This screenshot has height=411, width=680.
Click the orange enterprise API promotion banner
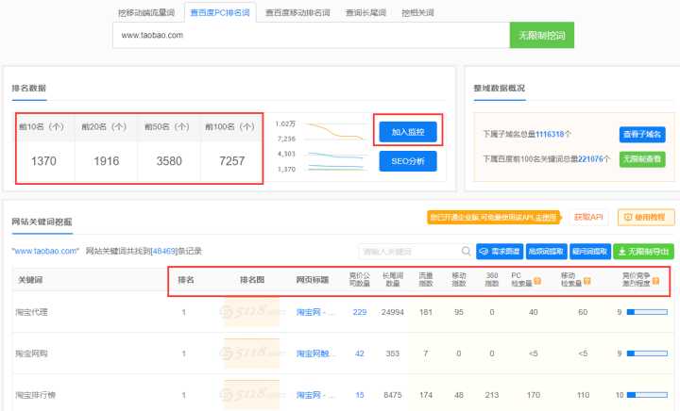(494, 217)
